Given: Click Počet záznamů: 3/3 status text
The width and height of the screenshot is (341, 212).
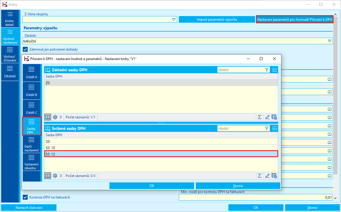Looking at the screenshot, I should [80, 176].
